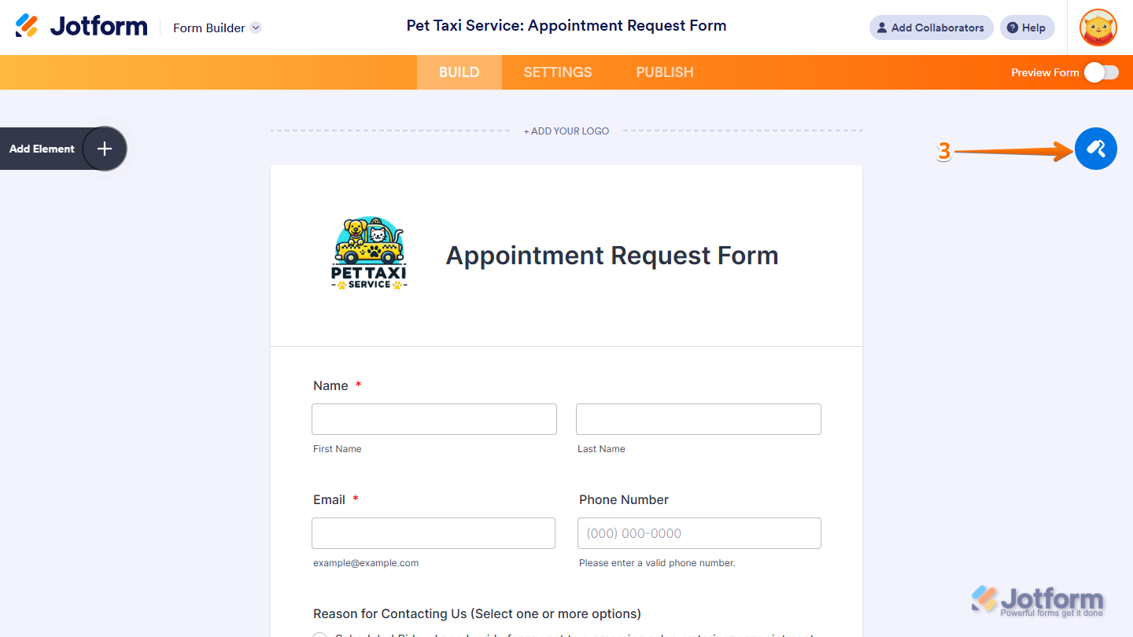
Task: Open the Form Designer paint roller icon
Action: pos(1096,148)
